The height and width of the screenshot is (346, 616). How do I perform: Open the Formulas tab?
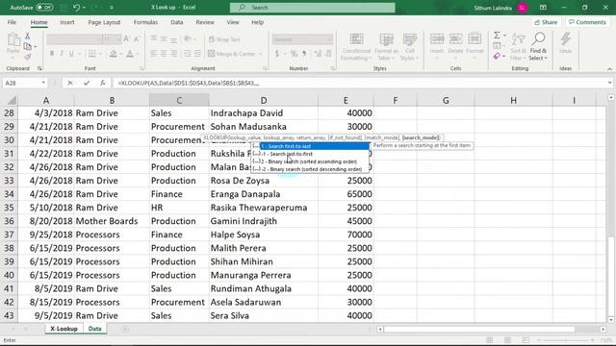click(x=145, y=22)
